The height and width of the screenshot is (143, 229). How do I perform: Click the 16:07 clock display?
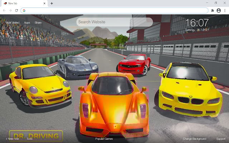[x=197, y=23]
